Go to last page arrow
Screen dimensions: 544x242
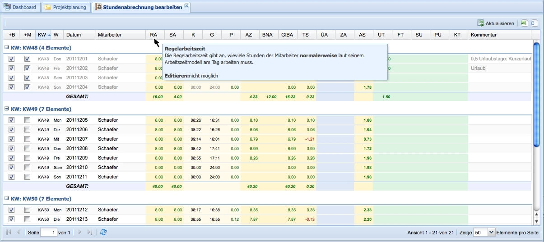pos(89,232)
